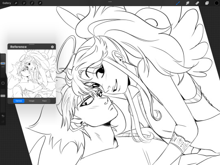Switch Reference source to Image
Viewport: 220px width, 165px height.
pos(31,101)
